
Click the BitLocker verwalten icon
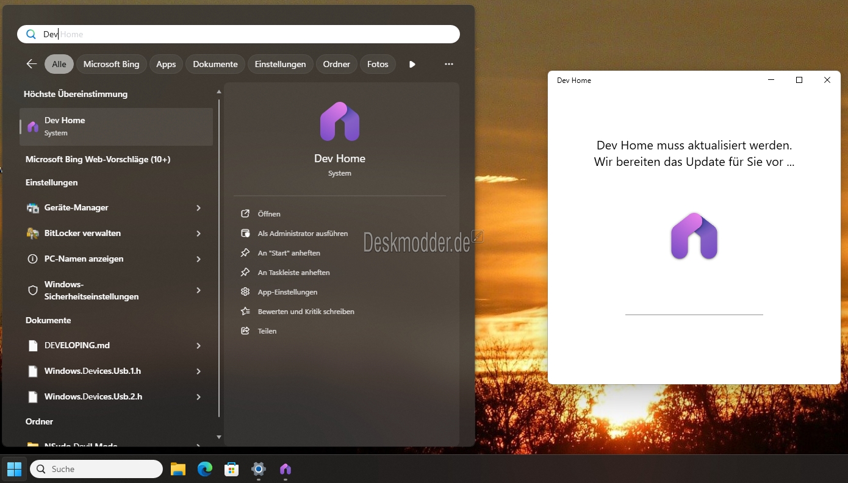click(x=33, y=234)
